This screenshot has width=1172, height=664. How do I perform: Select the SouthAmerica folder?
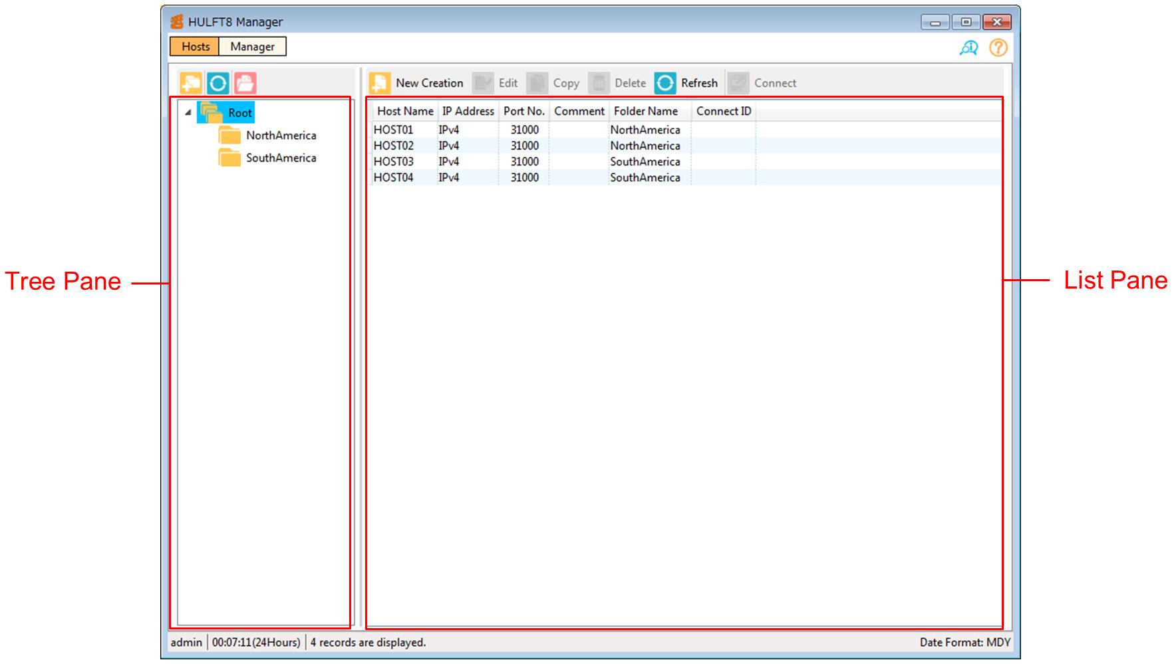280,158
